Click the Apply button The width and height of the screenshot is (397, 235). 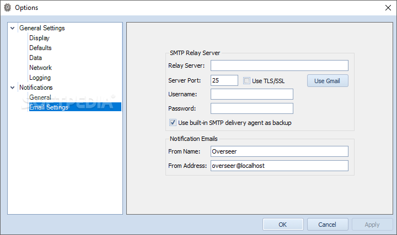(372, 225)
